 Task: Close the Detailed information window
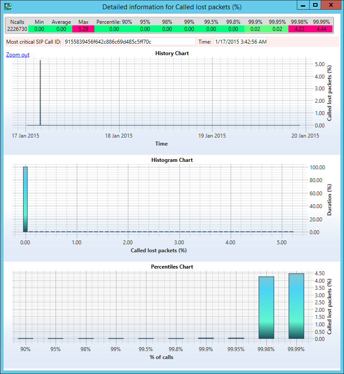tap(331, 5)
